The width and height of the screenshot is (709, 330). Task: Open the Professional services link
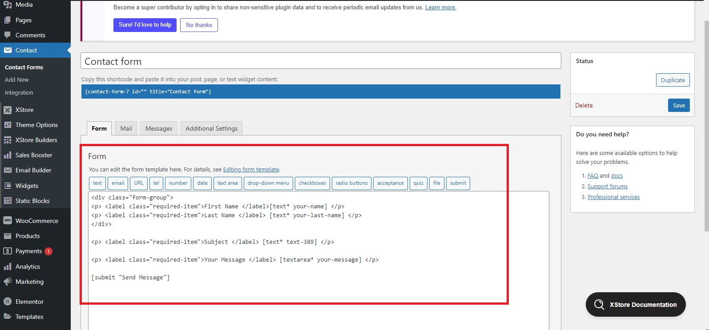(x=614, y=197)
